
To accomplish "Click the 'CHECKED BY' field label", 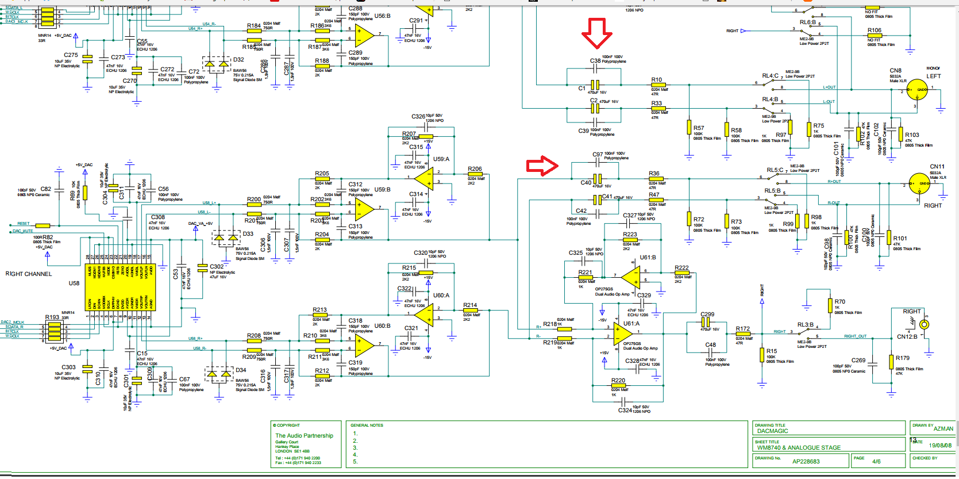I will click(925, 458).
